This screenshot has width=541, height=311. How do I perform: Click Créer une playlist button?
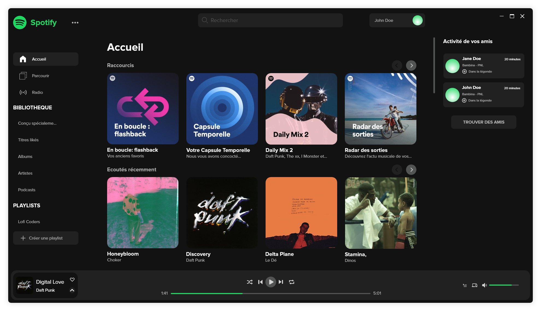(46, 238)
